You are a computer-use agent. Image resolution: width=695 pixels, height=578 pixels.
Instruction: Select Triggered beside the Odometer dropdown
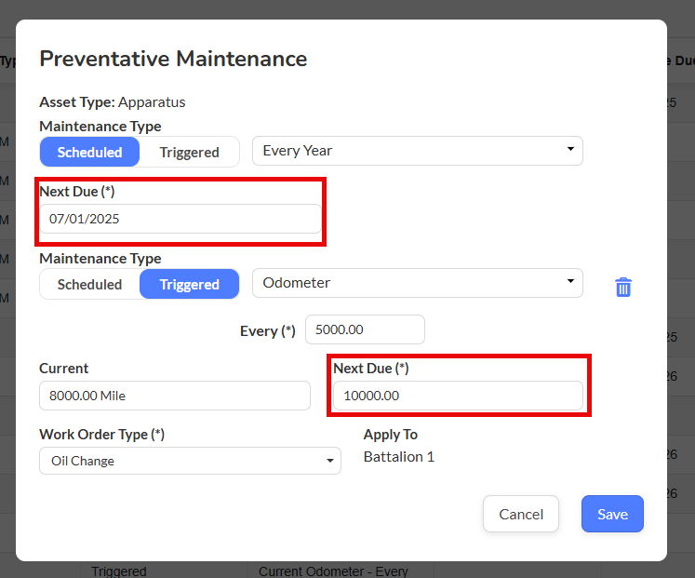pyautogui.click(x=189, y=284)
